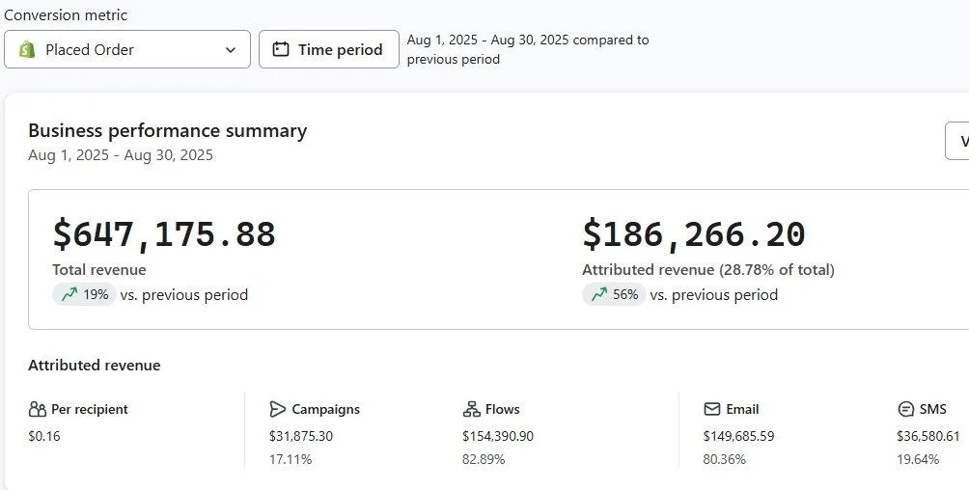
Task: Click the Campaigns revenue value $31,875.30
Action: point(301,436)
